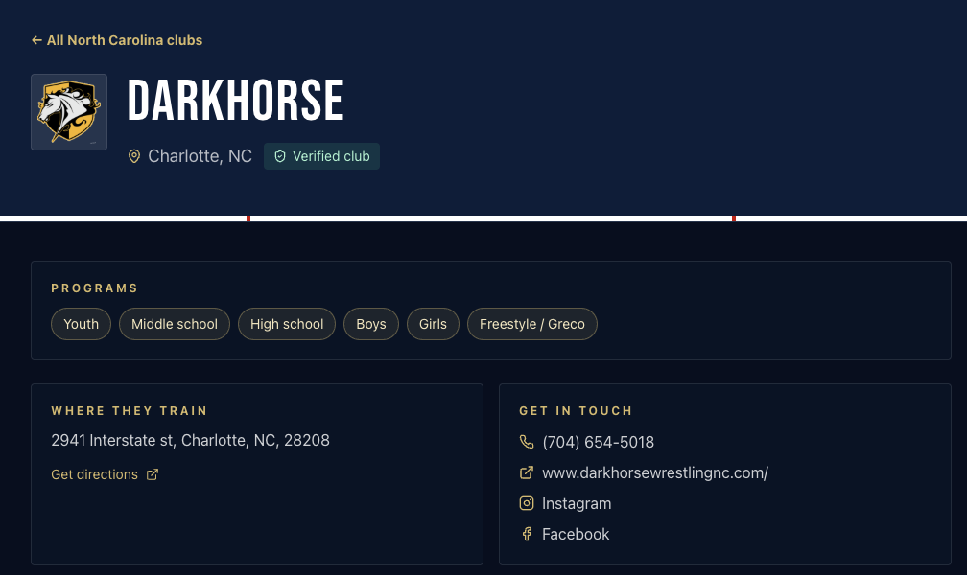Click the location pin icon beside Charlotte, NC
Viewport: 967px width, 575px height.
click(134, 156)
